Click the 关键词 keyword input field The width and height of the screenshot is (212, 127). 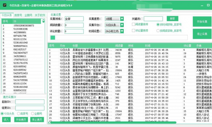pos(153,19)
